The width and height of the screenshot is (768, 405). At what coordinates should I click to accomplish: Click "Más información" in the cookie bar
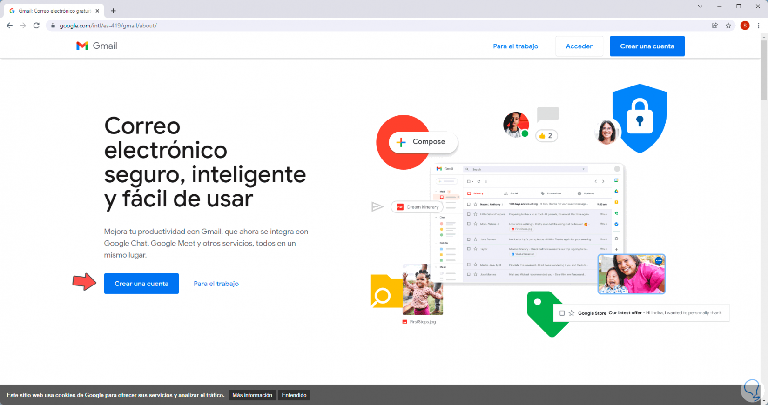252,395
